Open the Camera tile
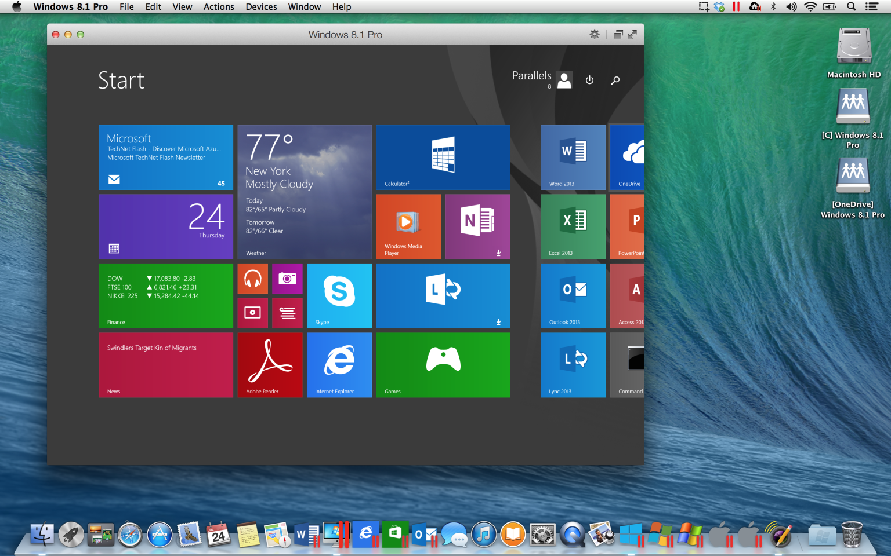The height and width of the screenshot is (556, 891). click(x=287, y=279)
